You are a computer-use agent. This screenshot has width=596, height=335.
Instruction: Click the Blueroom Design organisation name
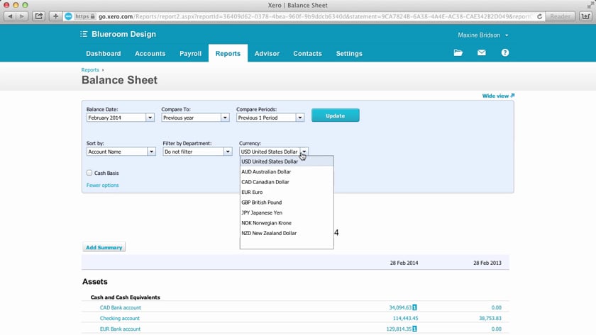(x=123, y=34)
